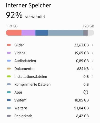Open the Bilder category
The height and width of the screenshot is (123, 100).
(50, 45)
